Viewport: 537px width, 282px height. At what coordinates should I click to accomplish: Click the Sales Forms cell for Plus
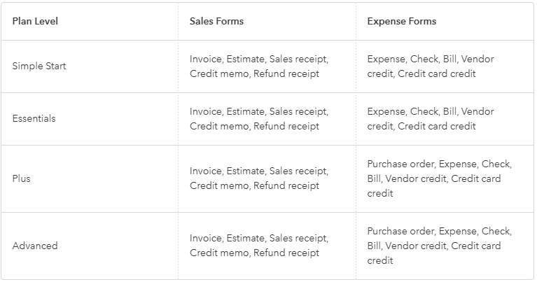[258, 178]
